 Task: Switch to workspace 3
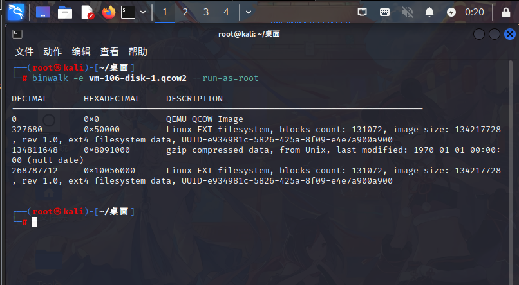coord(206,12)
